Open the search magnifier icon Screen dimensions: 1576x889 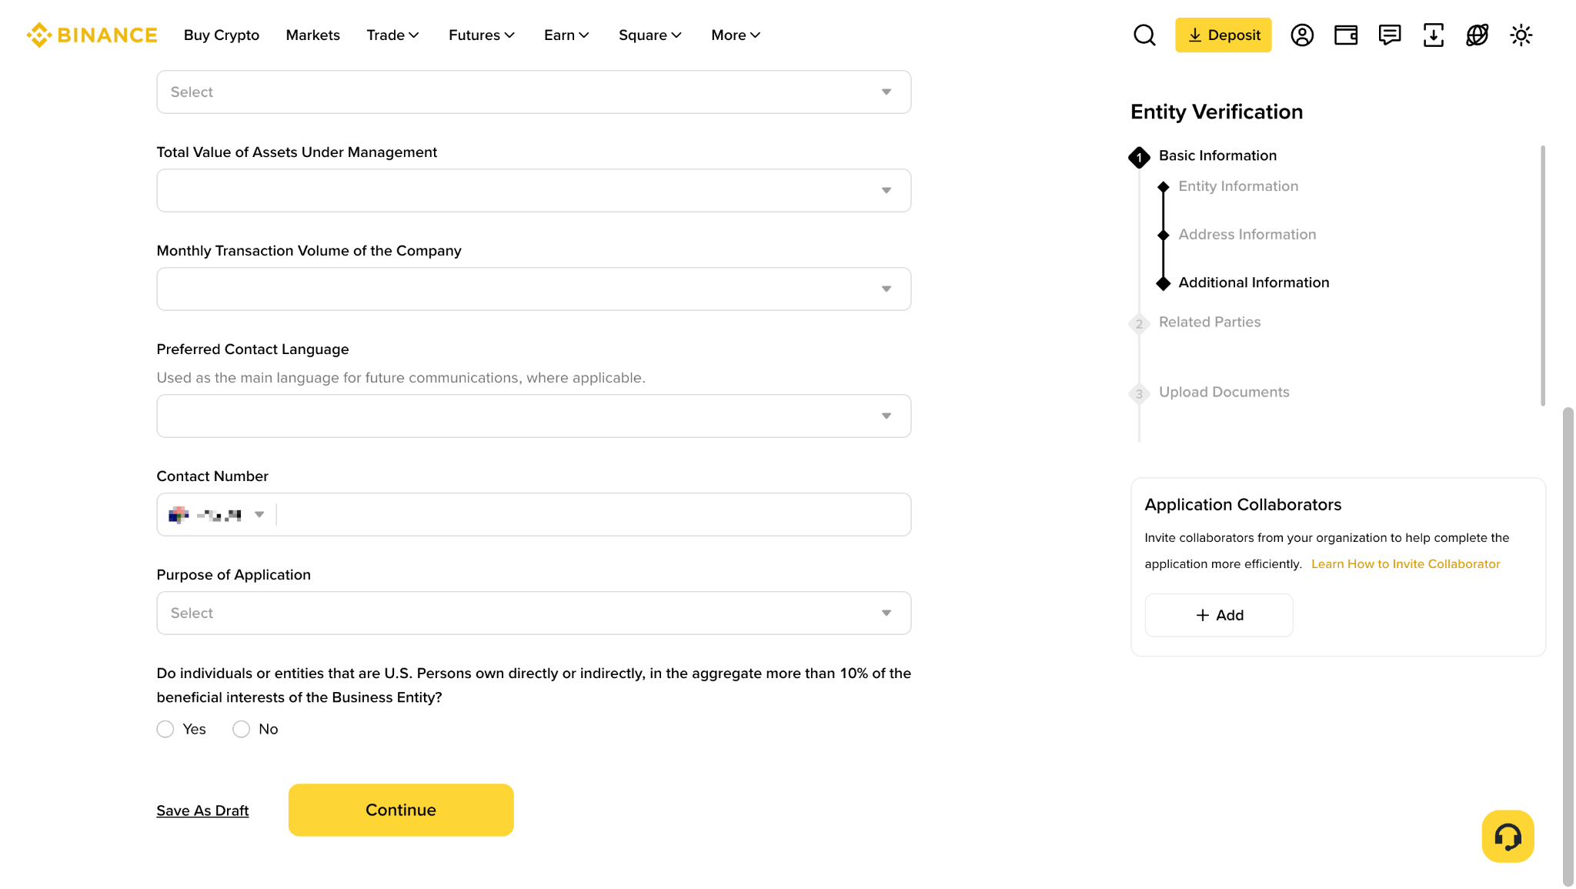1144,35
